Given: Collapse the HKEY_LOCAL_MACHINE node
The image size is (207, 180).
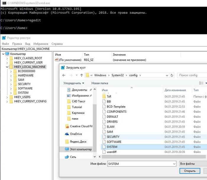Looking at the screenshot, I should click(7, 67).
